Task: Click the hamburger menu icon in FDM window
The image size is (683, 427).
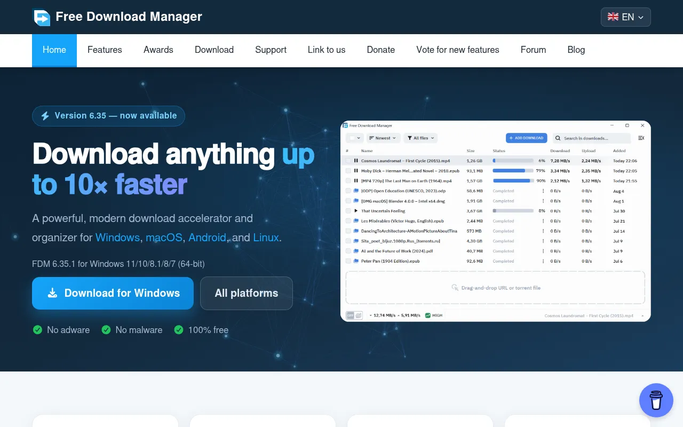Action: click(x=641, y=138)
